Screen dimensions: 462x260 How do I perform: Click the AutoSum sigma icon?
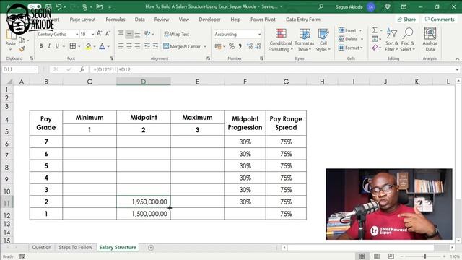(375, 30)
